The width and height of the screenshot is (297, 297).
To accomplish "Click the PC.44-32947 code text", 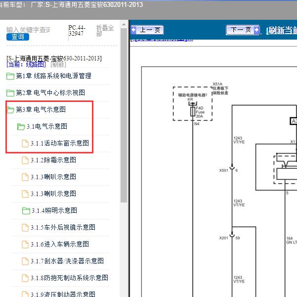I will coord(77,31).
